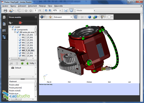Open the Zobrazení views dropdown
The height and width of the screenshot is (103, 144).
click(x=63, y=17)
